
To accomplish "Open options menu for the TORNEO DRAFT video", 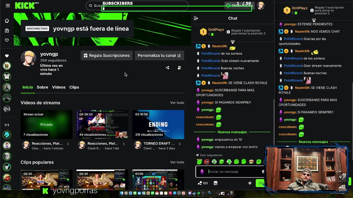I will [x=180, y=144].
